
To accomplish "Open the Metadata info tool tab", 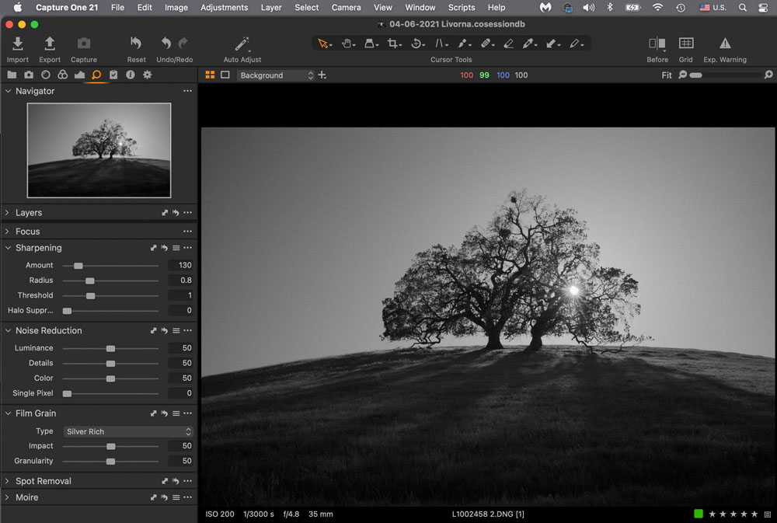I will [x=131, y=75].
